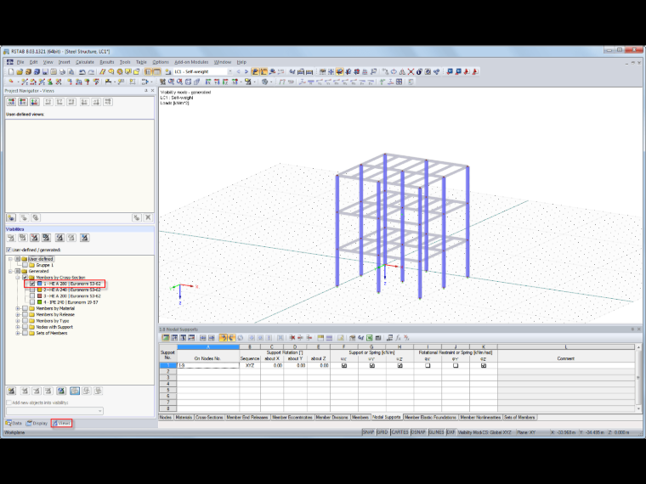
Task: Check 2 - HE A 240 cross-section checkbox
Action: 32,290
